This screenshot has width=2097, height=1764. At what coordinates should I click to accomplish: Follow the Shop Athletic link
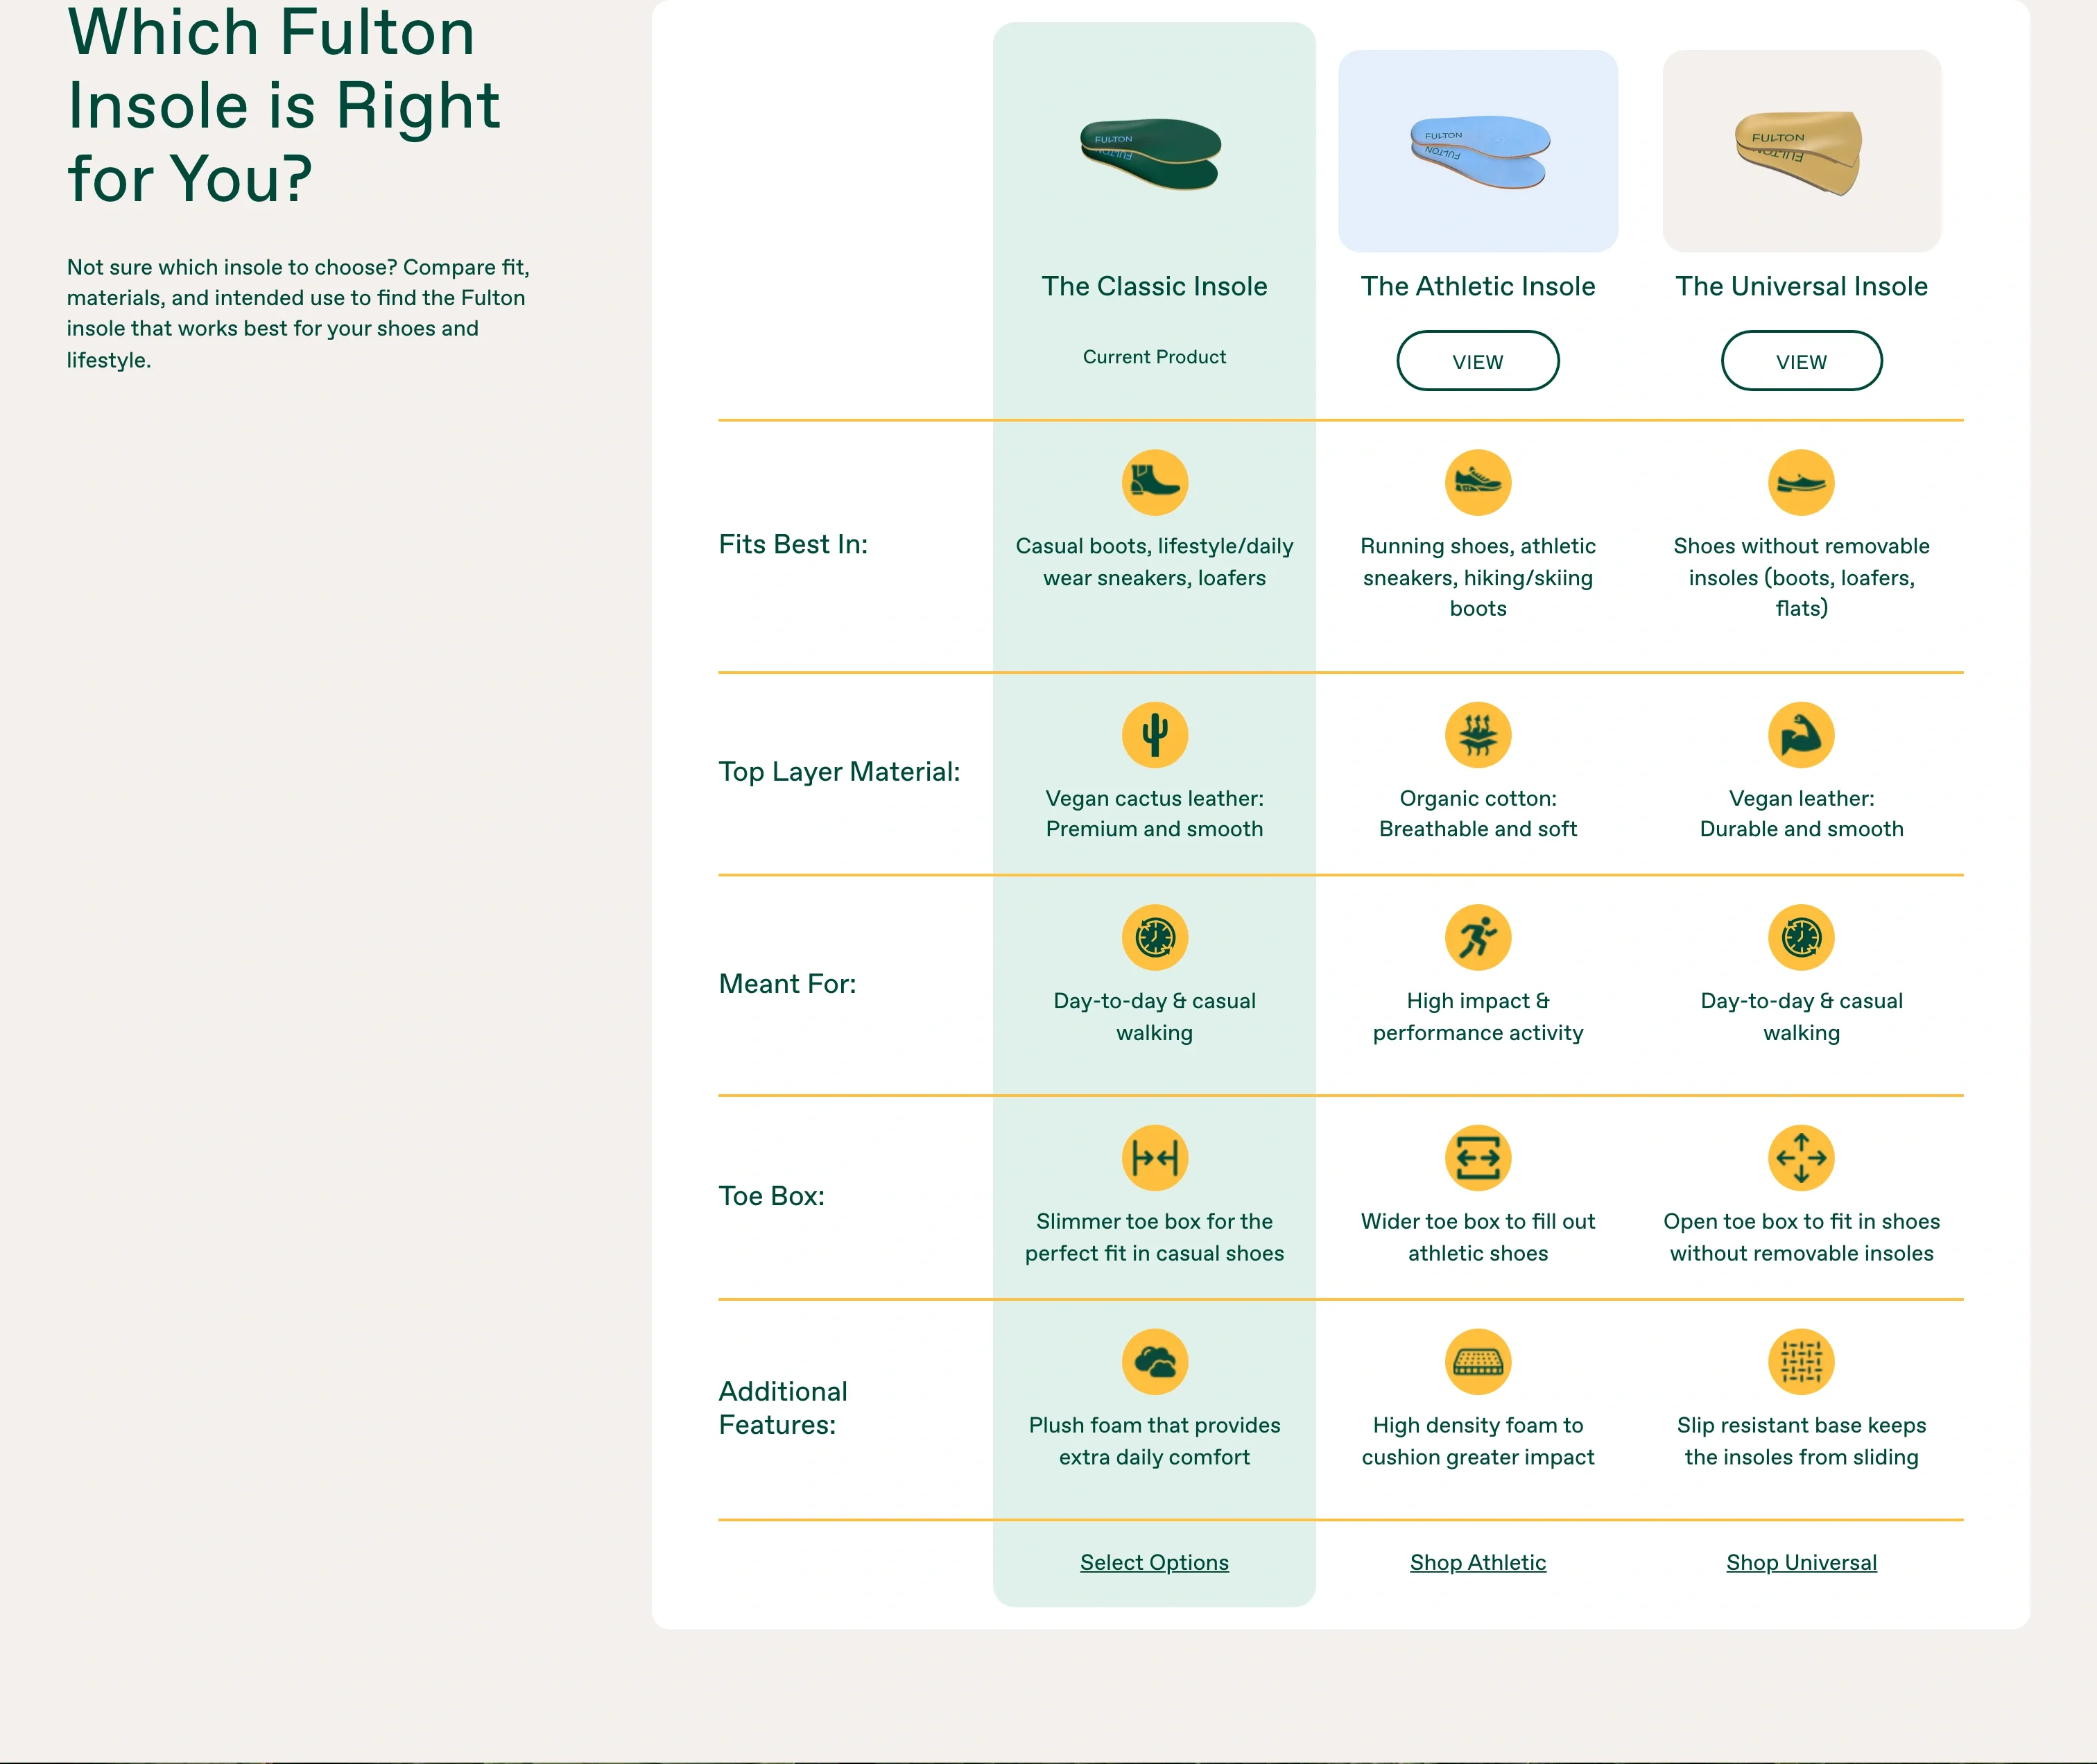pyautogui.click(x=1477, y=1562)
